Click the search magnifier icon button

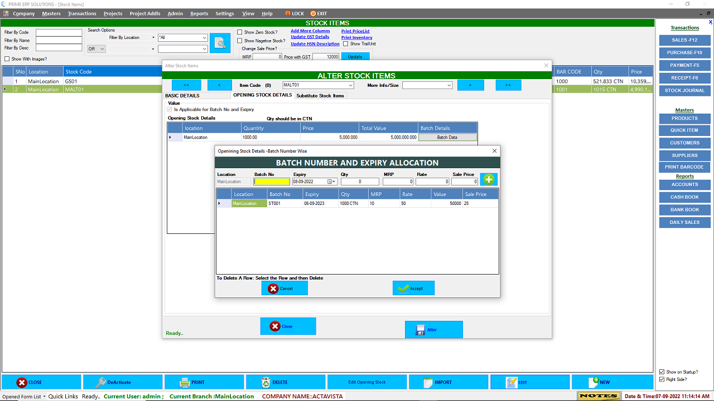220,43
